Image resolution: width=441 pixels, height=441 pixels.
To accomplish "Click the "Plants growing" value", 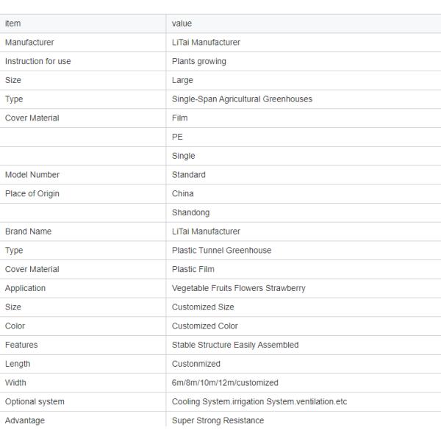I will coord(199,61).
